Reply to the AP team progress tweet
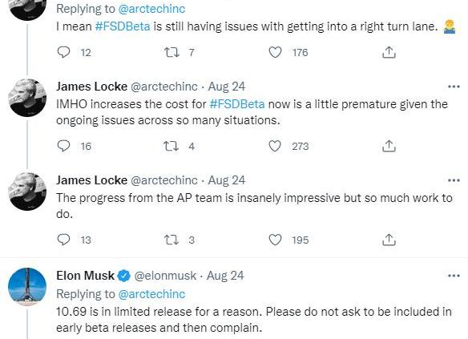 click(x=63, y=240)
